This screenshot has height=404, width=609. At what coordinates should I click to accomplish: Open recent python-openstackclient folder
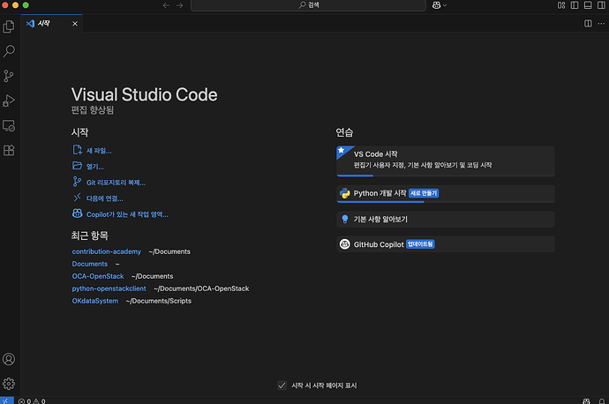tap(109, 288)
